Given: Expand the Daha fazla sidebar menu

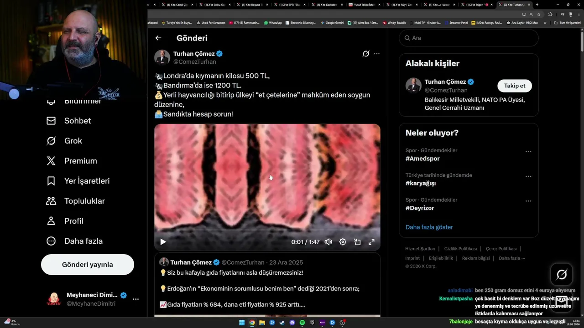Looking at the screenshot, I should tap(74, 241).
